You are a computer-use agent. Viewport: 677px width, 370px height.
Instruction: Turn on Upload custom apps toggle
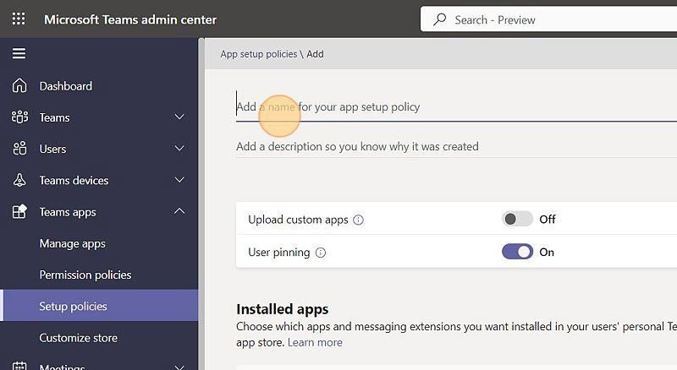pyautogui.click(x=517, y=219)
